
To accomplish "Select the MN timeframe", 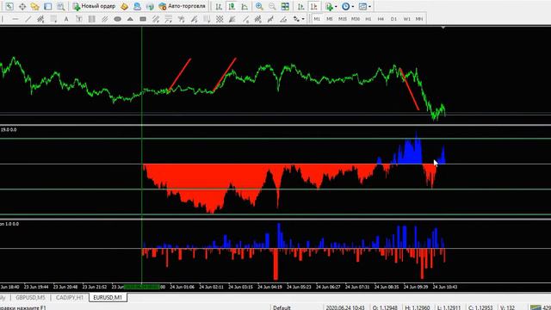I will (x=419, y=19).
